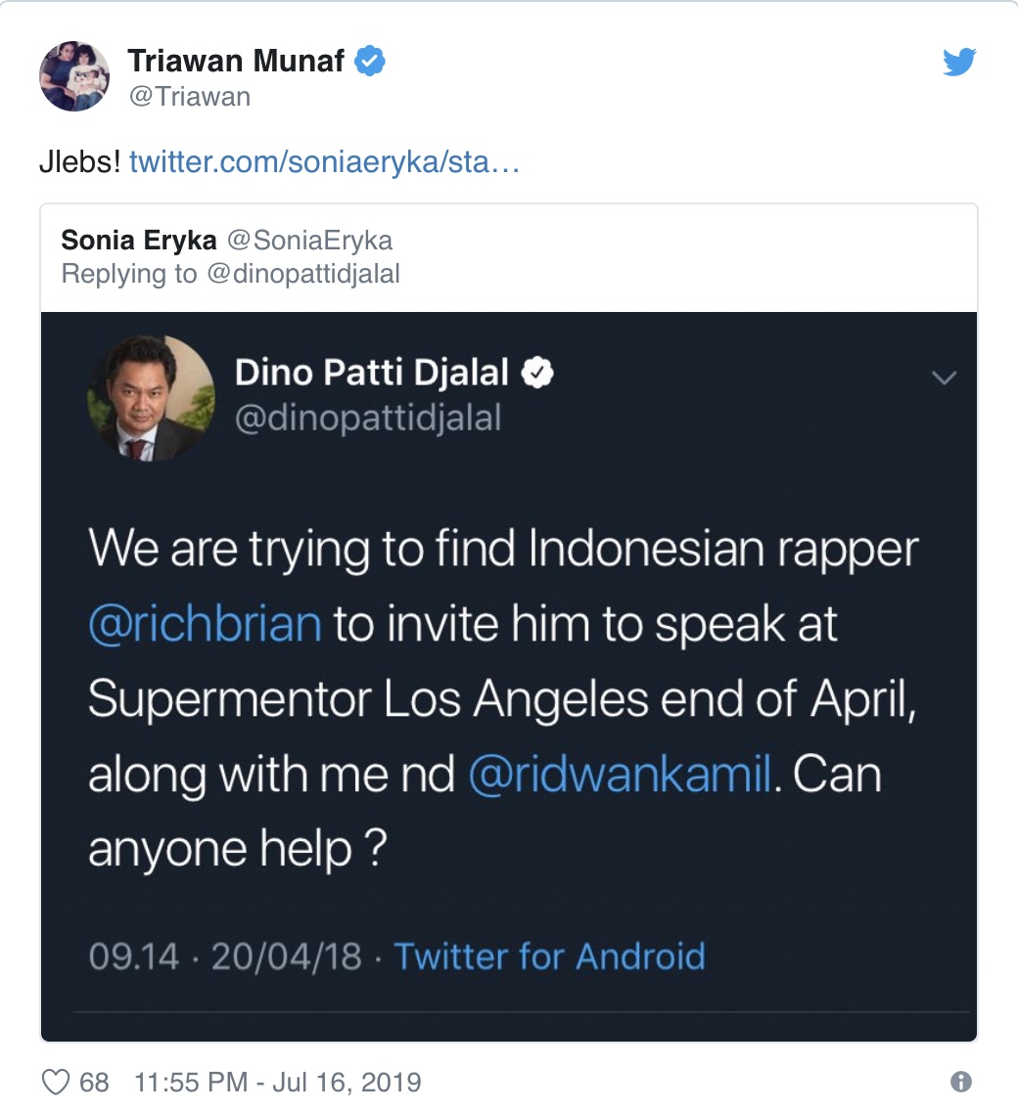Open the 11:55 PM - Jul 16, 2019 timestamp

click(x=277, y=1082)
